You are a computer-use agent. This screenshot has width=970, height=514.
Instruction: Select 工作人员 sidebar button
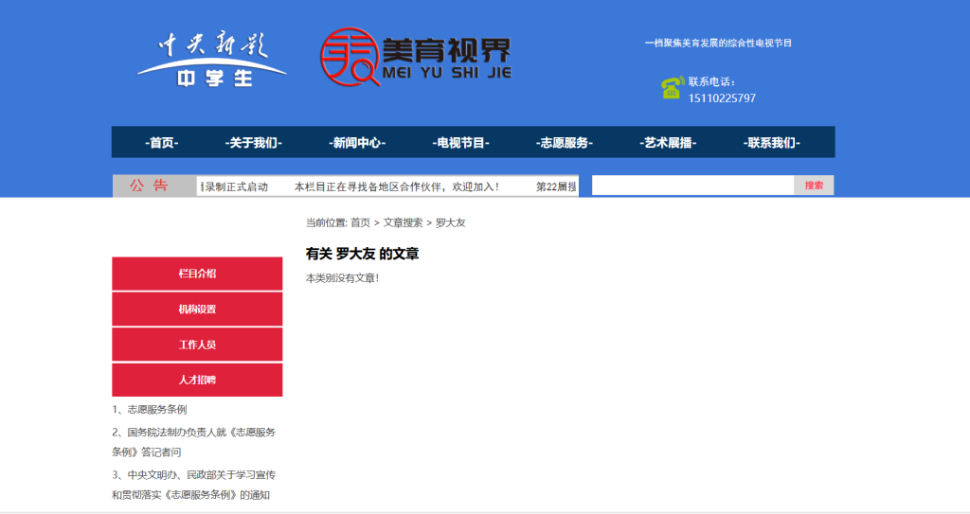click(x=197, y=345)
